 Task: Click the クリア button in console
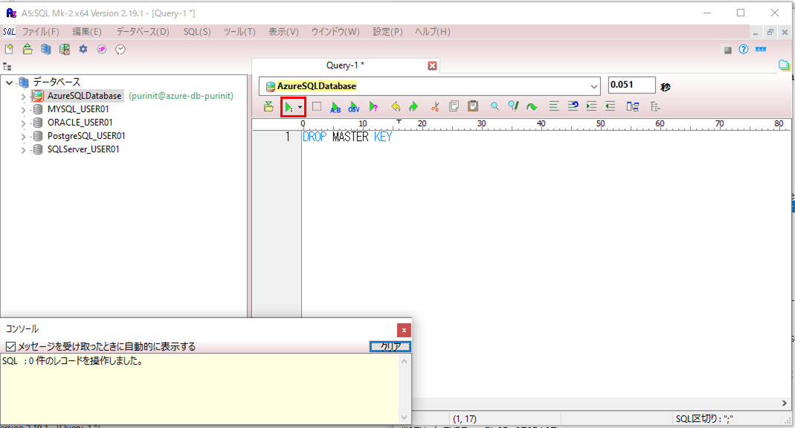(x=390, y=346)
